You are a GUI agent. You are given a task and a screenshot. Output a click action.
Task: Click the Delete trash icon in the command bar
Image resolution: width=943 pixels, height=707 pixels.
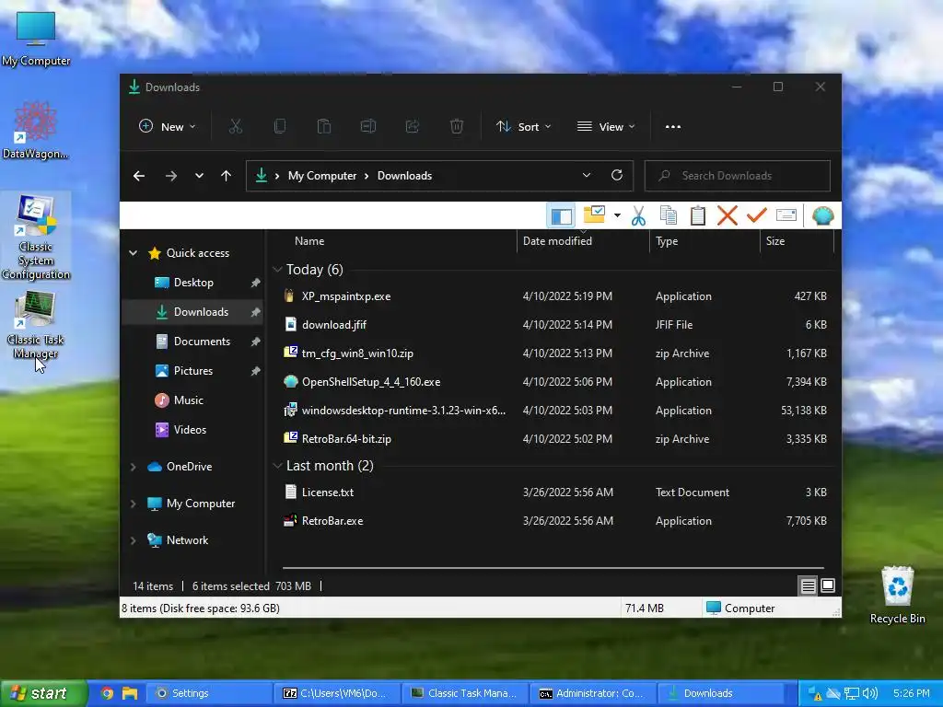pyautogui.click(x=457, y=126)
